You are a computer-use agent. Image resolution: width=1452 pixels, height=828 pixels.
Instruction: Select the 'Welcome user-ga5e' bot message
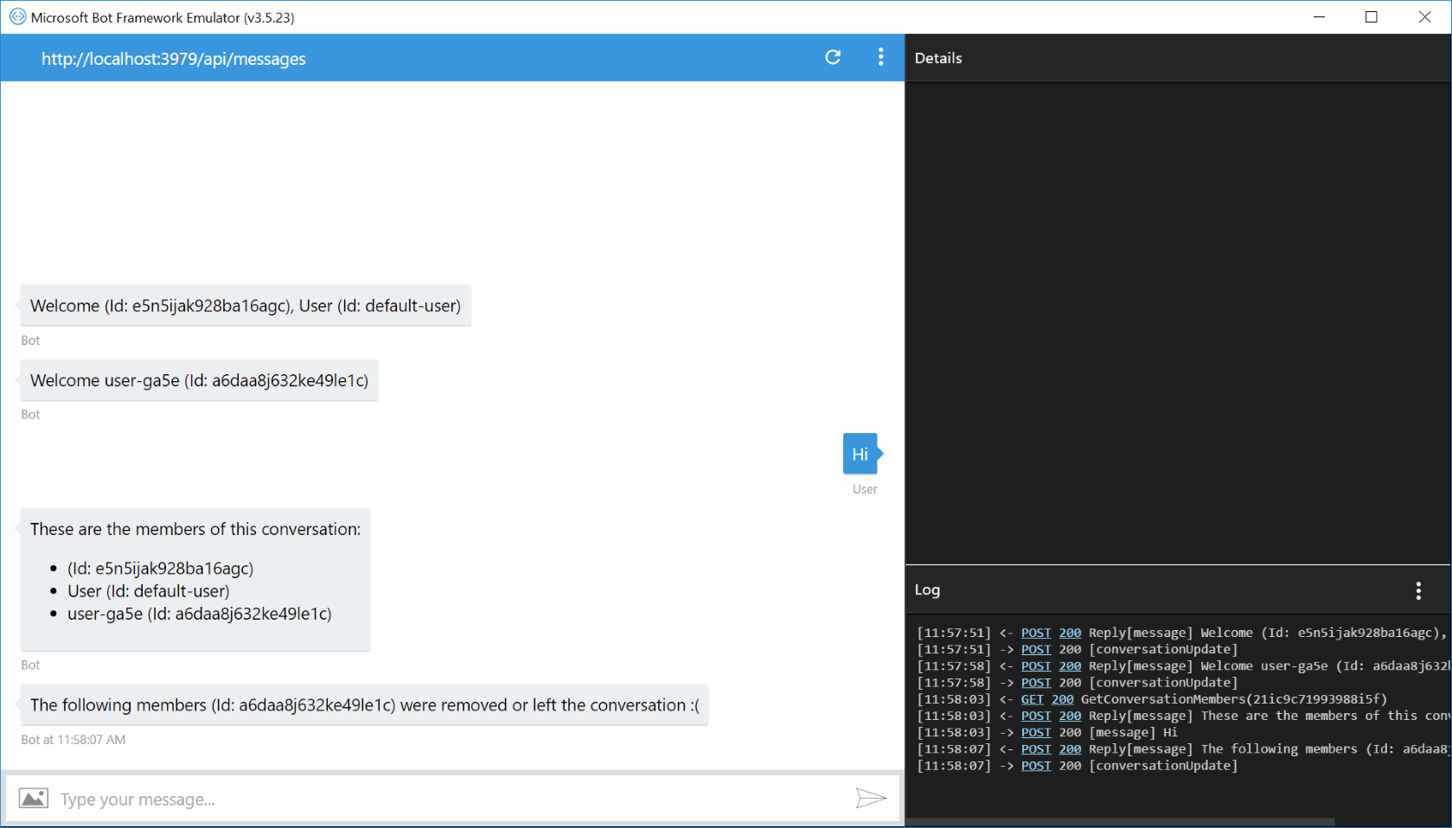tap(199, 380)
